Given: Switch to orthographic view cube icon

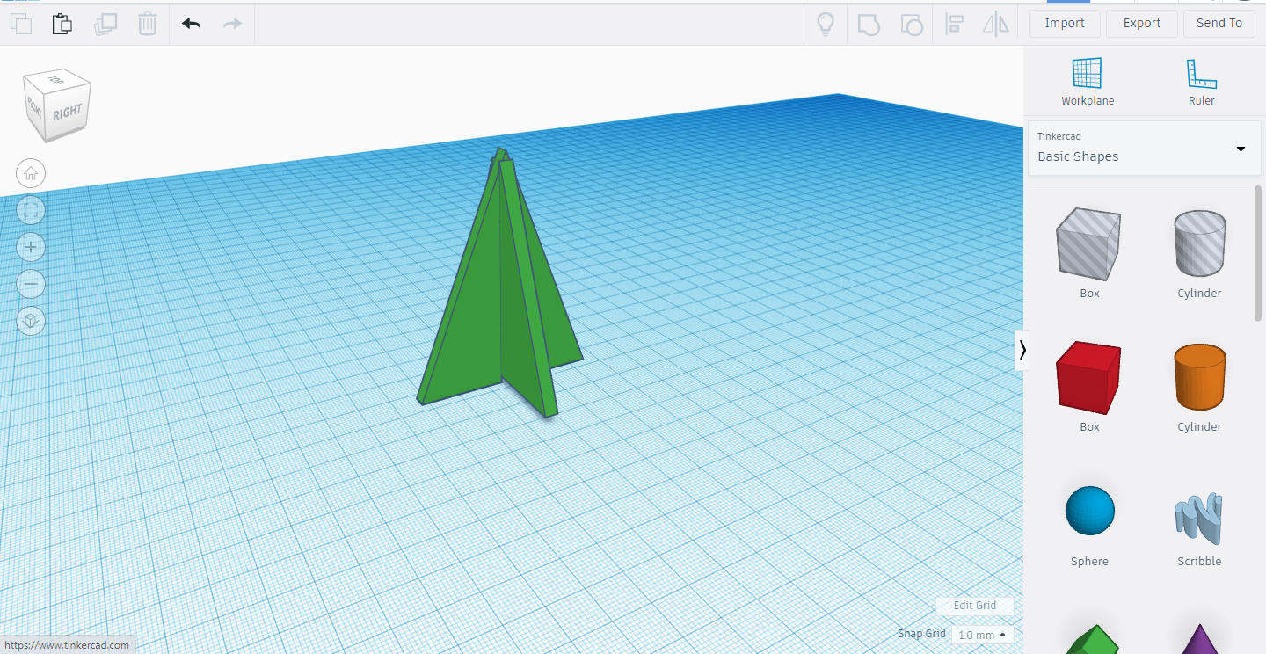Looking at the screenshot, I should (x=31, y=321).
